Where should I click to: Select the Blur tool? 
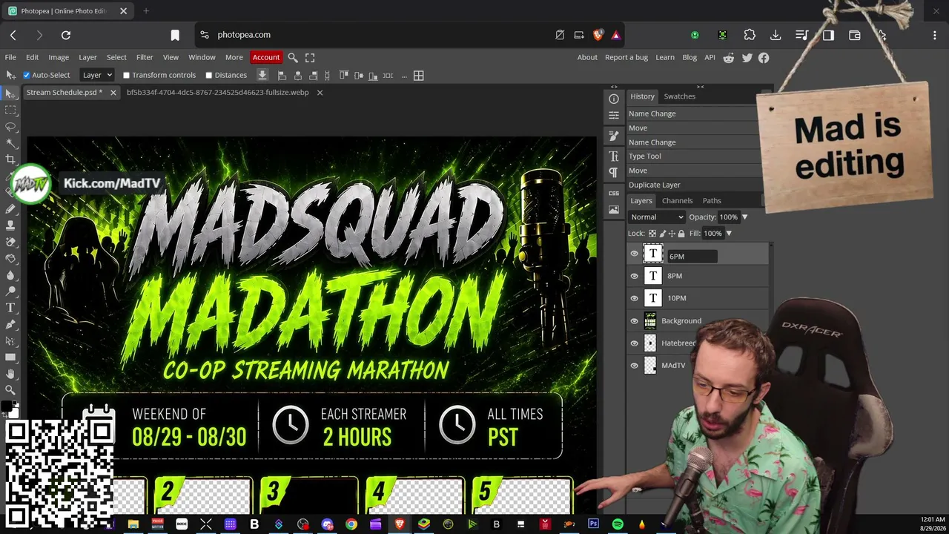coord(10,274)
